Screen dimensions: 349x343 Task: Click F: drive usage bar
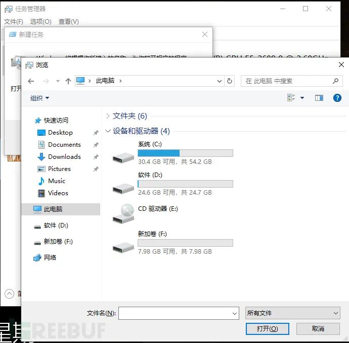click(x=185, y=243)
